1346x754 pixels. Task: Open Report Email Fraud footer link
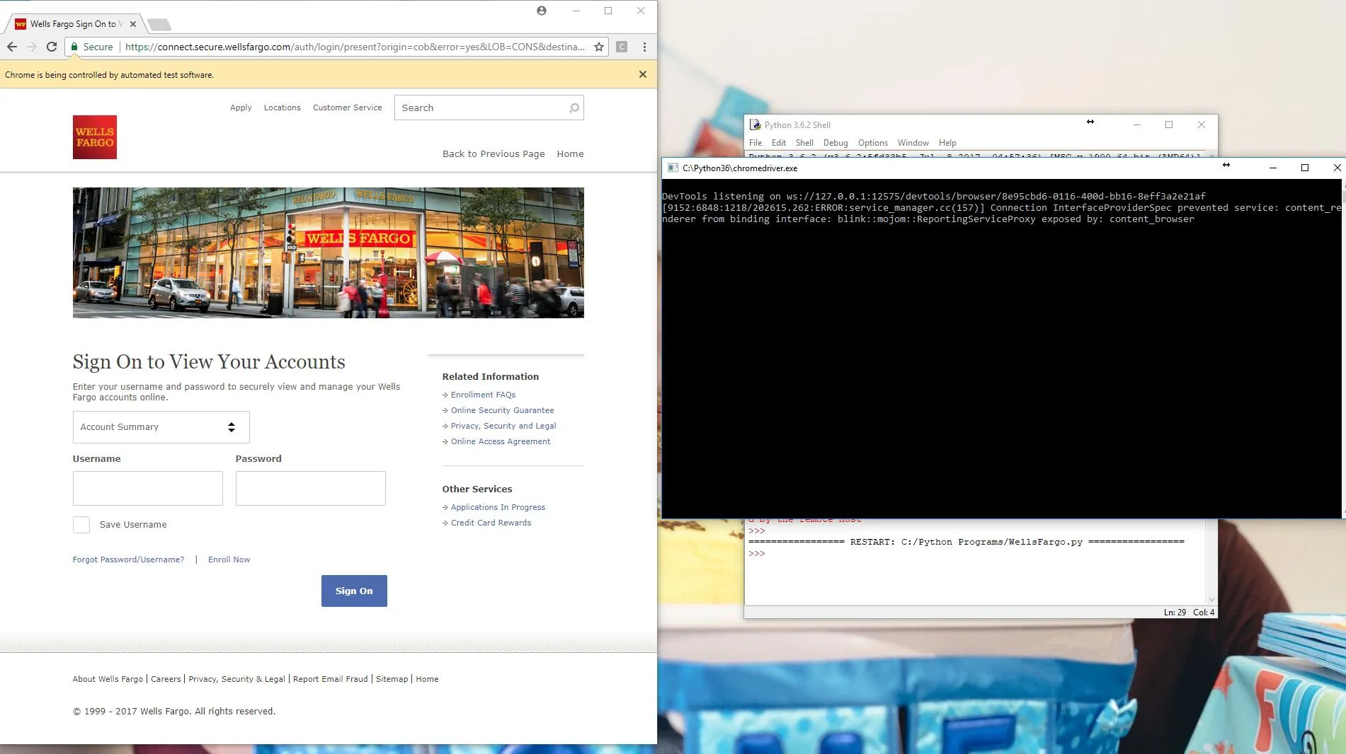[331, 679]
